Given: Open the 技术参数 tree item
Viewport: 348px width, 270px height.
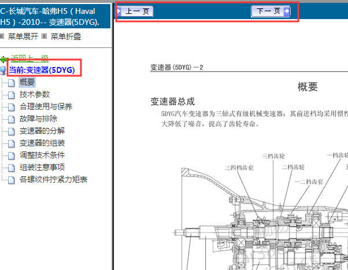Looking at the screenshot, I should [x=35, y=94].
